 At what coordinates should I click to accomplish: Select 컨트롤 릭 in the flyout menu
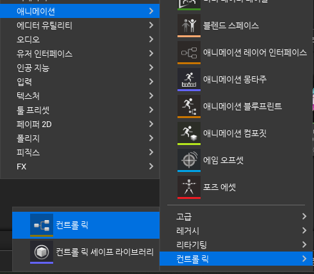click(86, 225)
